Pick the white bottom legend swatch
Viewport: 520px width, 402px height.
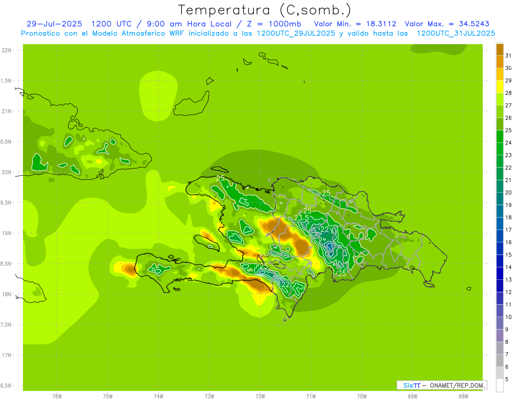click(x=500, y=386)
